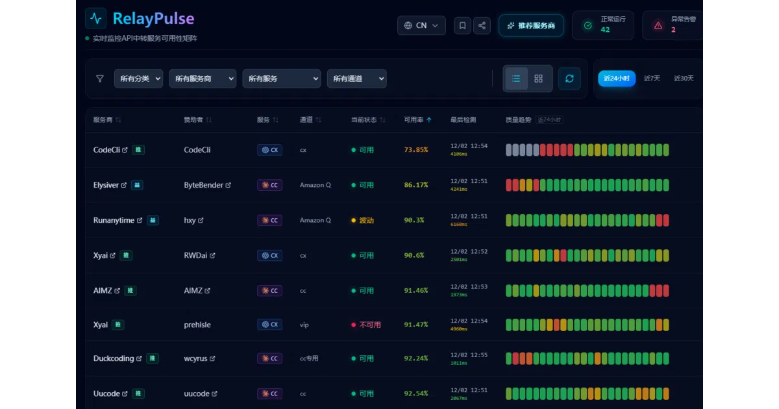Open the Runanytime provider link

click(114, 220)
